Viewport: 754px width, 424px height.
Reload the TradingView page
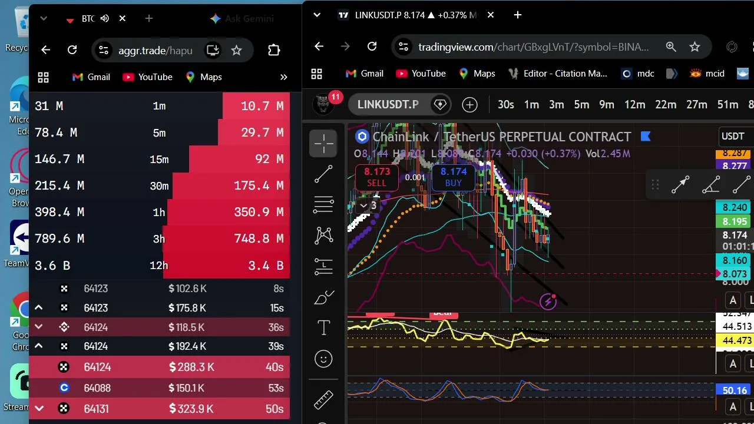372,47
